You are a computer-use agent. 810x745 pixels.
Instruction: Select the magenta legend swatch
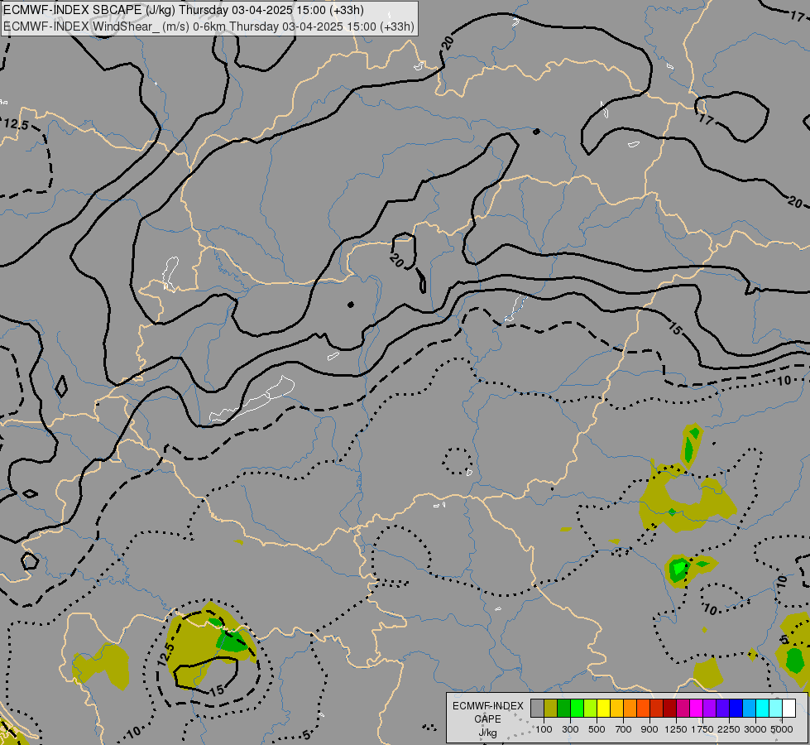click(x=697, y=708)
